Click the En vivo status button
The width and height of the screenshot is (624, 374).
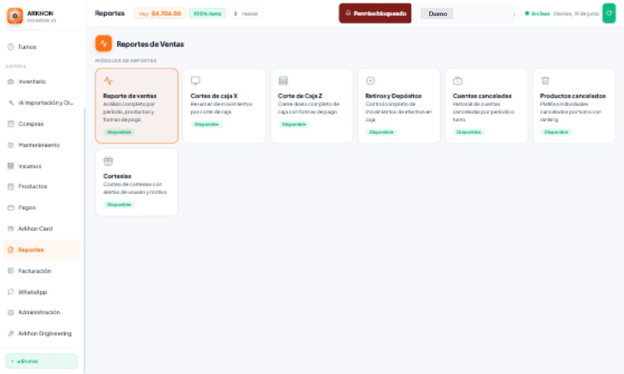42,361
